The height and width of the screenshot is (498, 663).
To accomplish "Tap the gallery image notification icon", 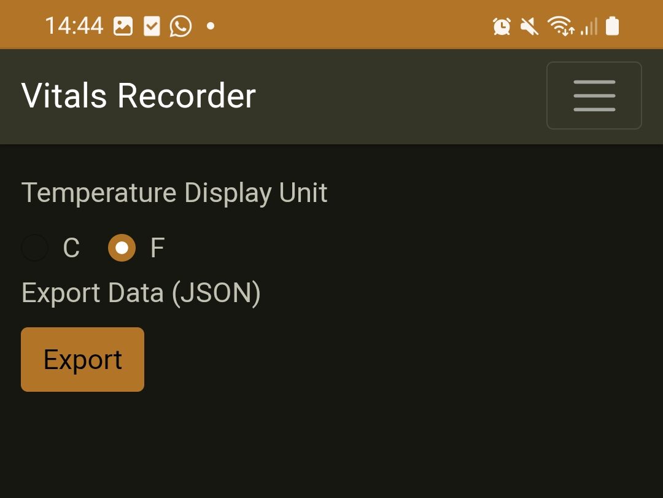I will point(123,26).
